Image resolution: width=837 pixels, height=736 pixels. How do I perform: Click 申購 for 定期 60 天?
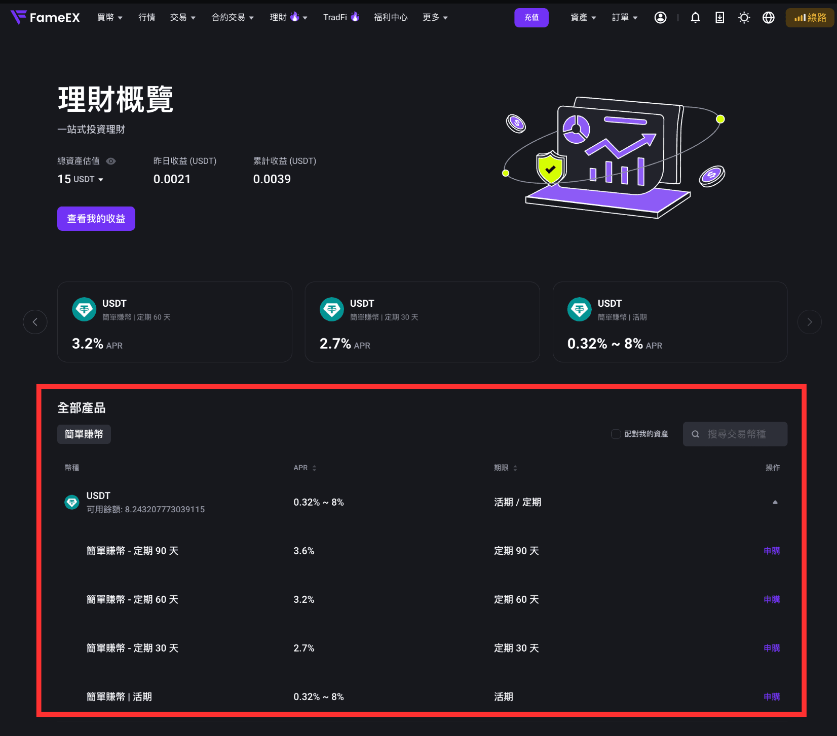(x=772, y=599)
